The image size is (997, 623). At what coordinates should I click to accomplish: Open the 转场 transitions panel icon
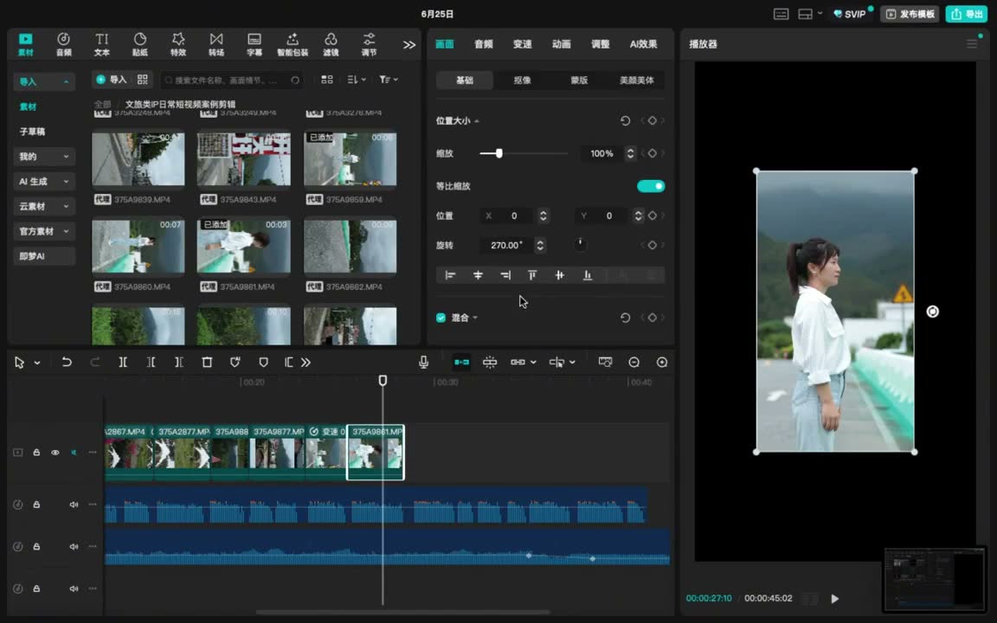(216, 44)
